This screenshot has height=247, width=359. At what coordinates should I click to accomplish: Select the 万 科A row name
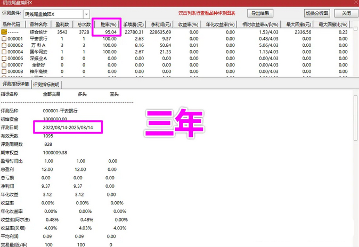click(38, 45)
